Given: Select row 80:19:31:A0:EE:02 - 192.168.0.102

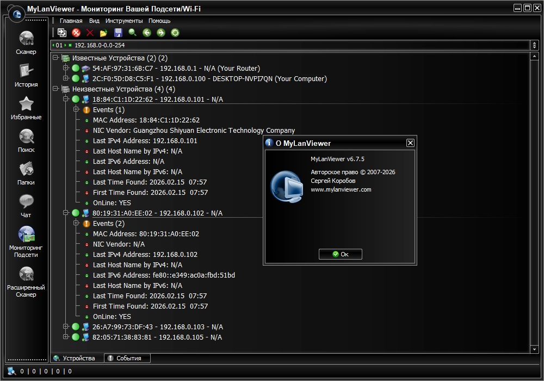Looking at the screenshot, I should [x=157, y=213].
